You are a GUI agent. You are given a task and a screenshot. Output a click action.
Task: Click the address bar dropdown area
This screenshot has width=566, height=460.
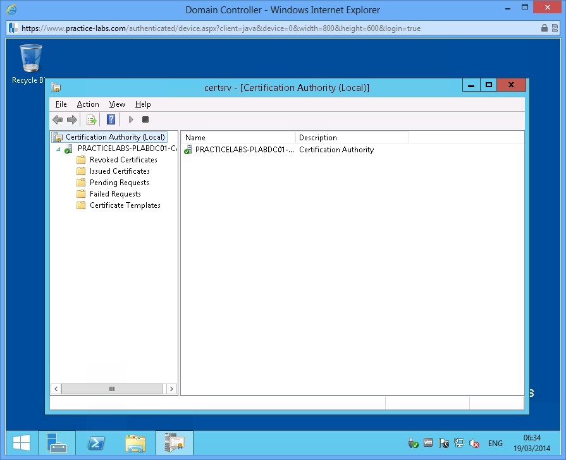[278, 28]
